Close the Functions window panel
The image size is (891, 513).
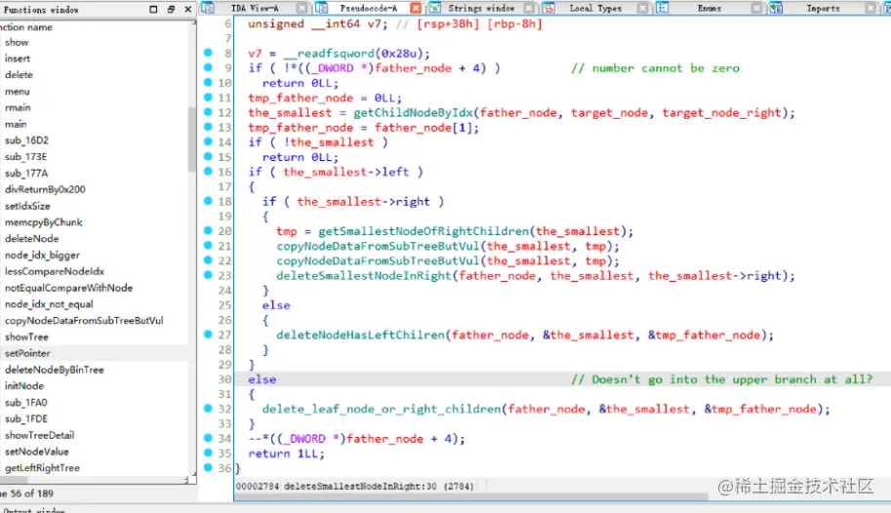188,9
